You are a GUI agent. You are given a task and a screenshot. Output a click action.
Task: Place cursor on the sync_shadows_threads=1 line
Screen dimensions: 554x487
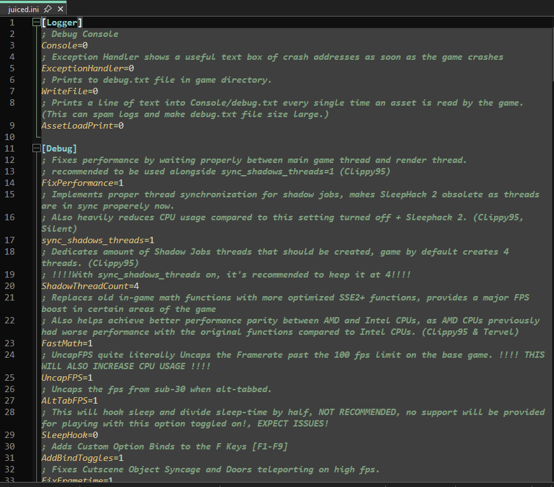(98, 241)
